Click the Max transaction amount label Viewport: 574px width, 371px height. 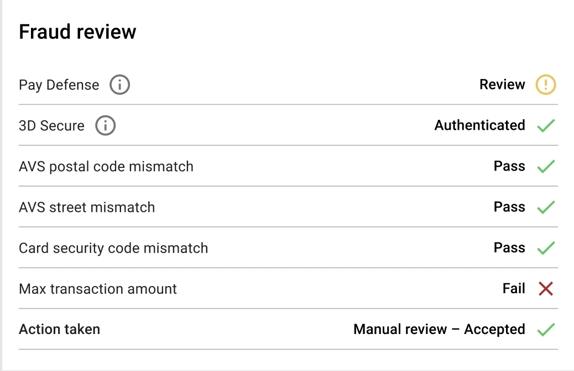coord(98,289)
